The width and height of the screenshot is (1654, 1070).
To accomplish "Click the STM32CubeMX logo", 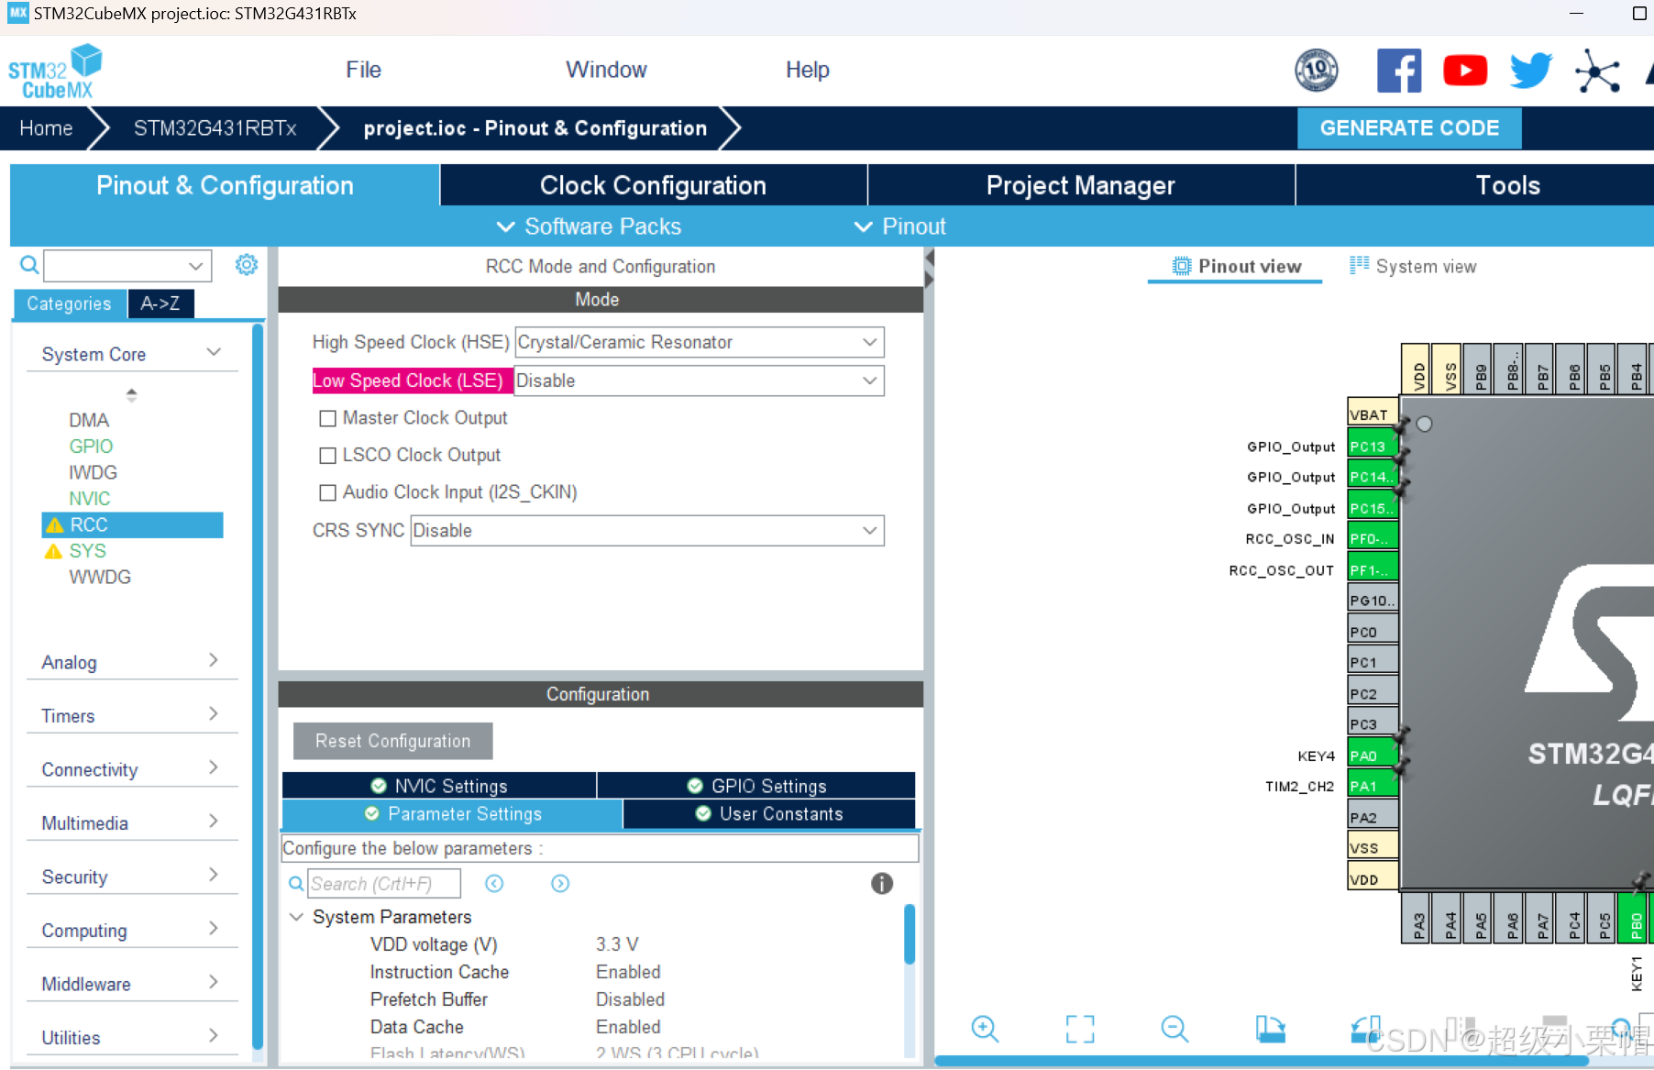I will (55, 72).
